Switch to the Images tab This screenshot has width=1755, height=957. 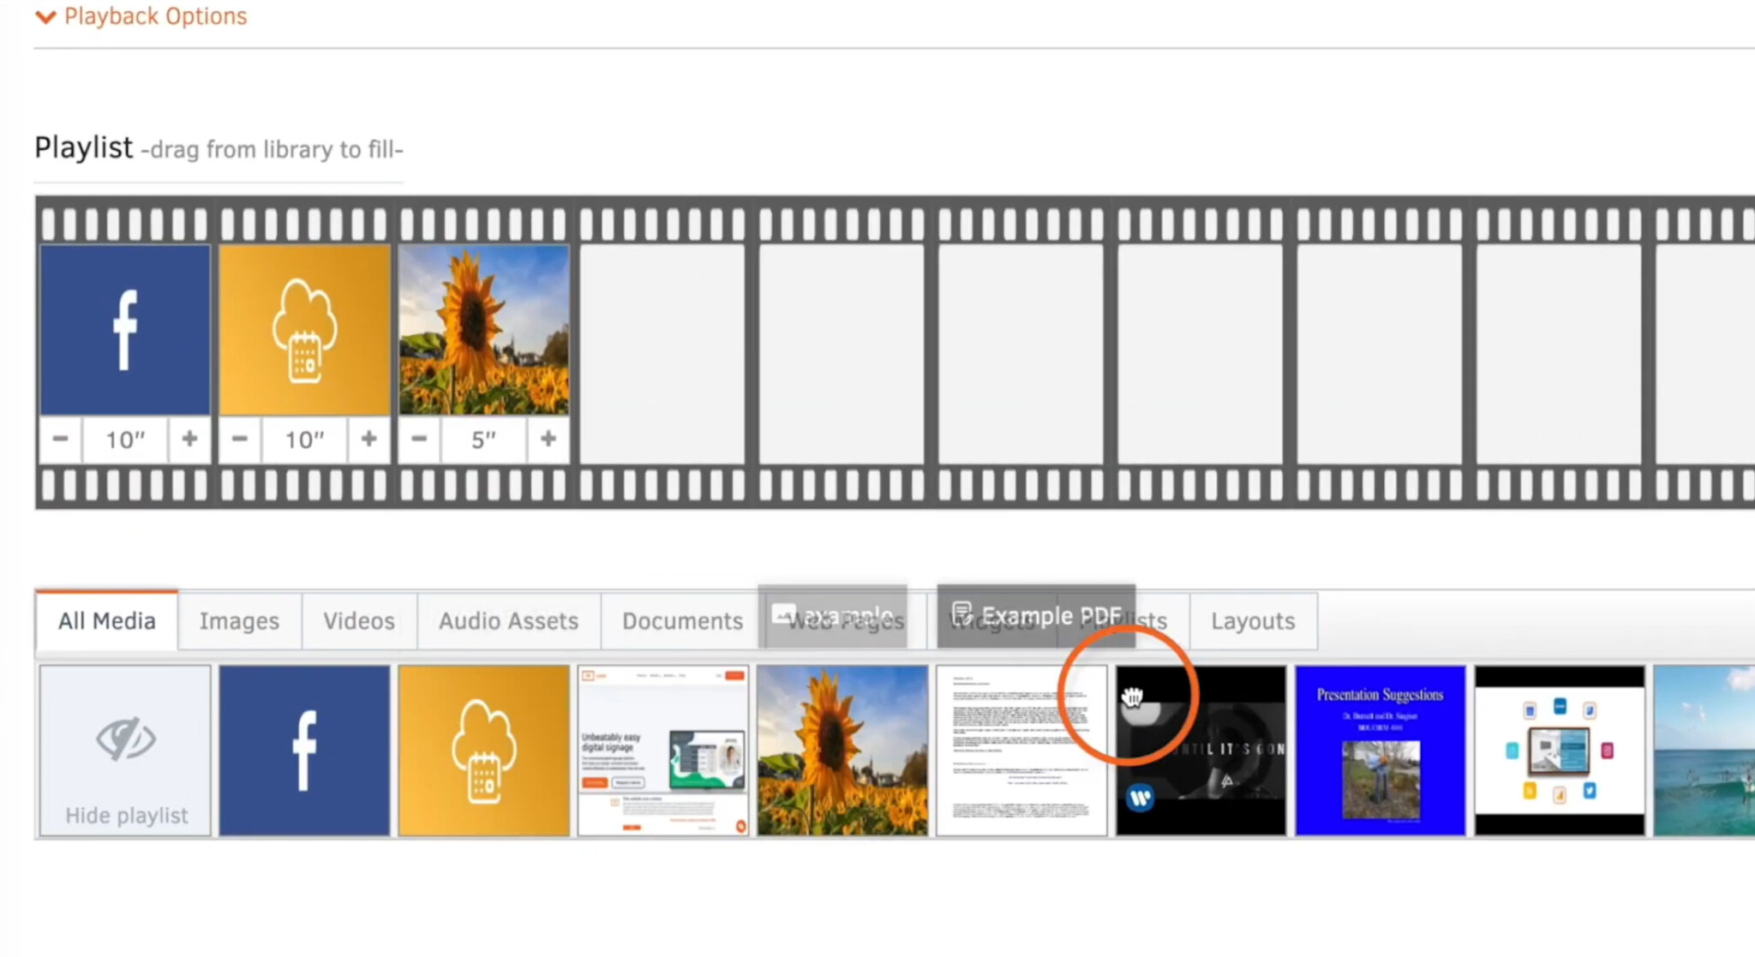click(x=239, y=621)
